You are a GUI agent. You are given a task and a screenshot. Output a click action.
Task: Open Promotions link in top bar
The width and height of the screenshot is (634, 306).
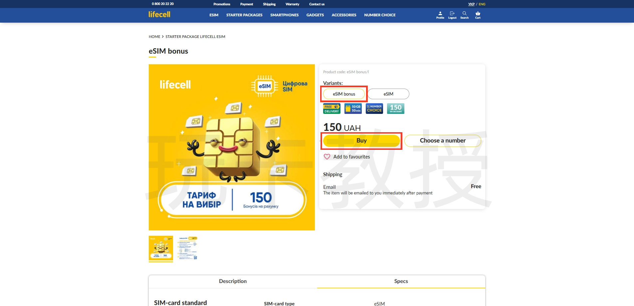click(222, 4)
